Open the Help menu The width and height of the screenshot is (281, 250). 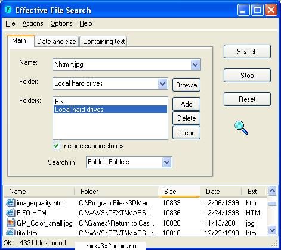pyautogui.click(x=86, y=23)
